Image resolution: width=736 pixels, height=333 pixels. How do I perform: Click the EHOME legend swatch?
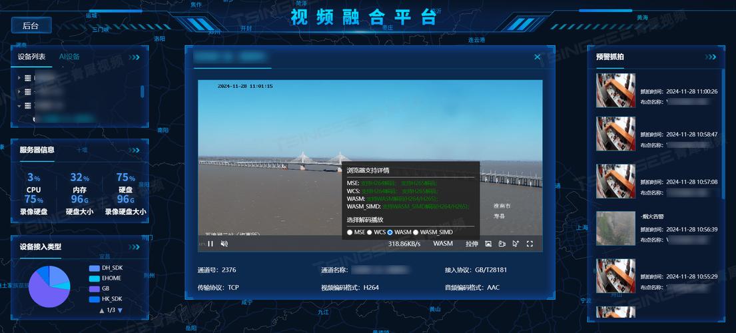[x=95, y=278]
